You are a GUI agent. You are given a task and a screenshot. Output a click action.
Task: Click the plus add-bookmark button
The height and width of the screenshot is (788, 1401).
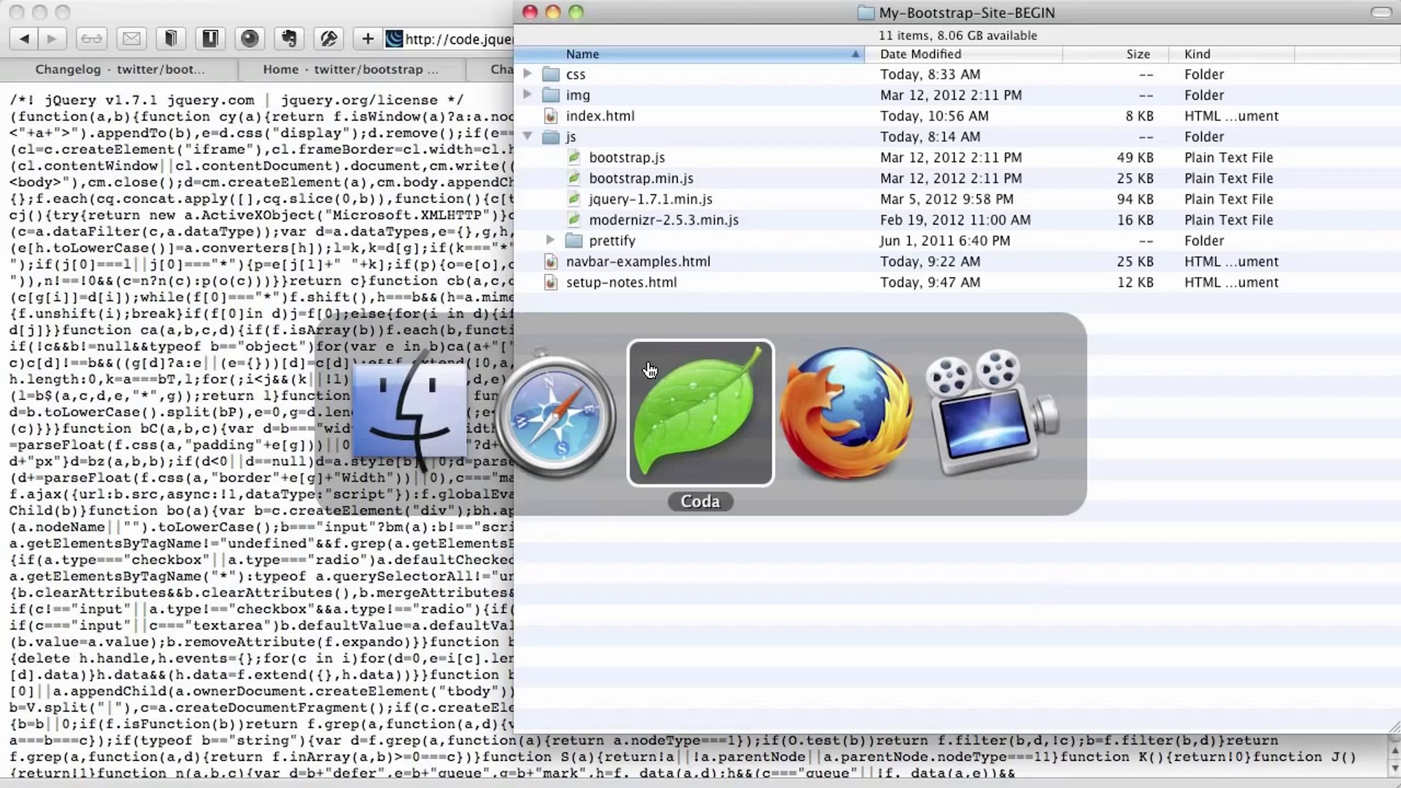[368, 39]
